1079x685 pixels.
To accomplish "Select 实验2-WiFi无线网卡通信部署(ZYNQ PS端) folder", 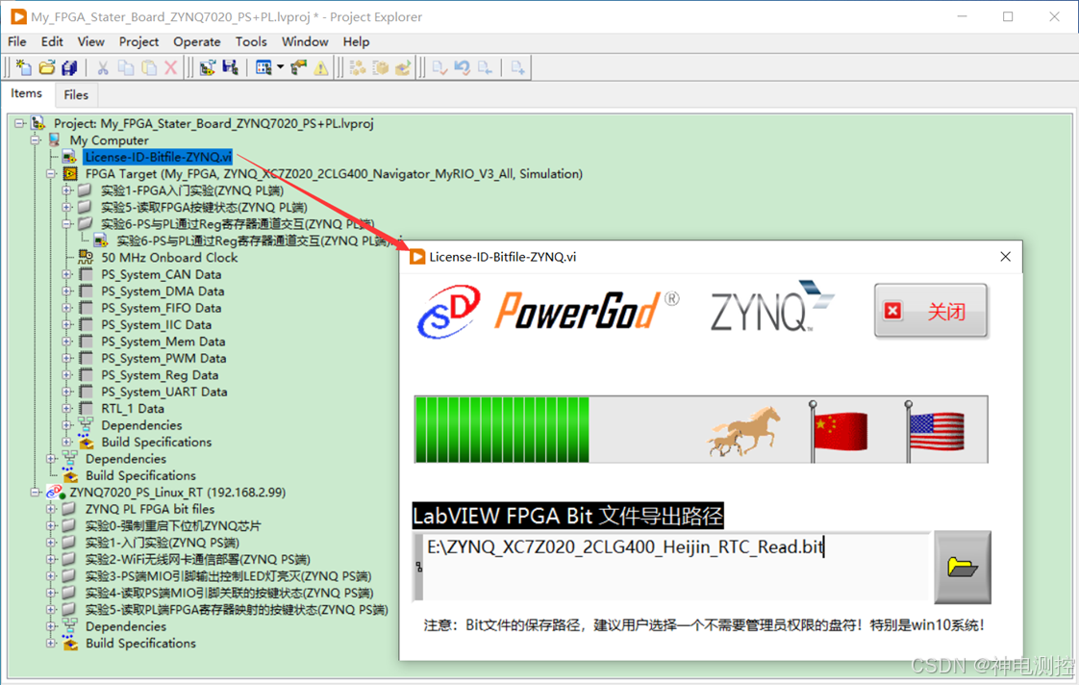I will point(198,559).
